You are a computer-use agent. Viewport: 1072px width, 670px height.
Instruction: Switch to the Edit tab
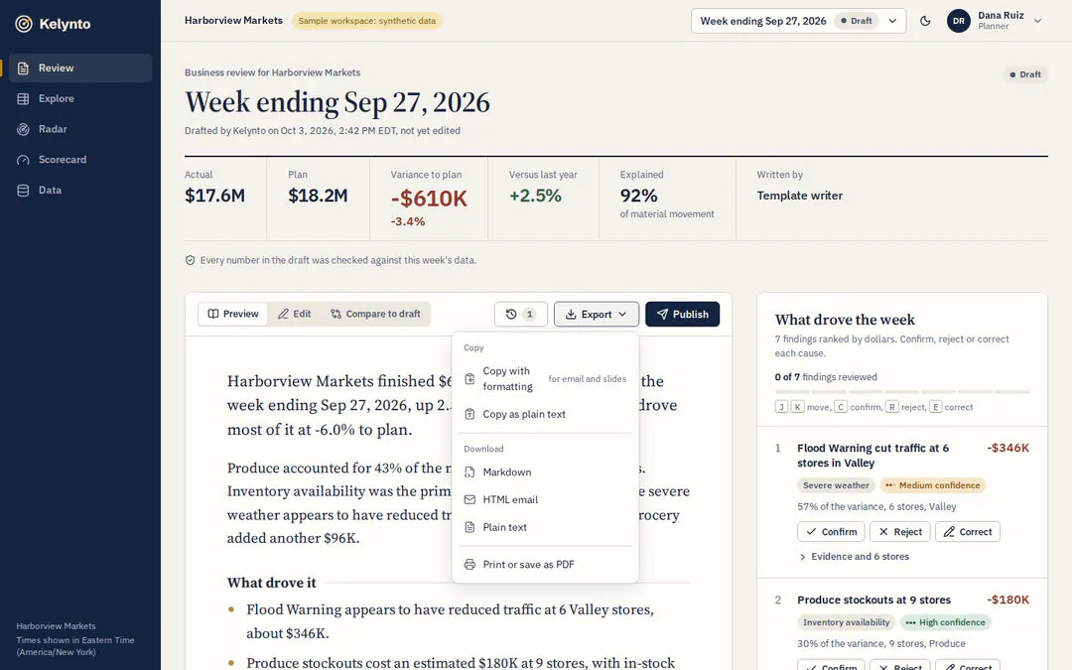(295, 314)
